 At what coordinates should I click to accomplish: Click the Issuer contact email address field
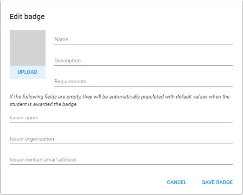click(121, 160)
